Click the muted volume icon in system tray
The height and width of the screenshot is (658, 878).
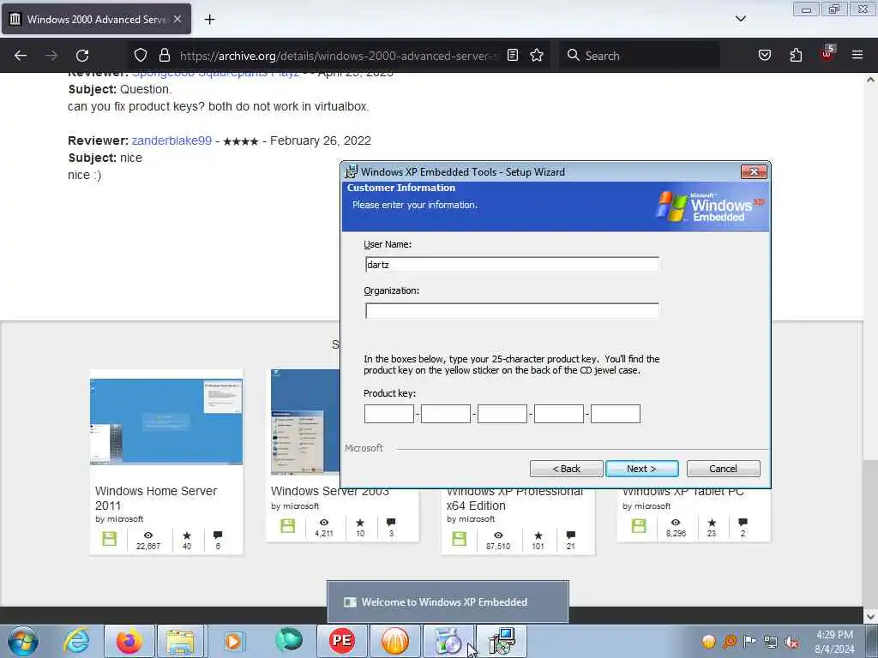(791, 642)
